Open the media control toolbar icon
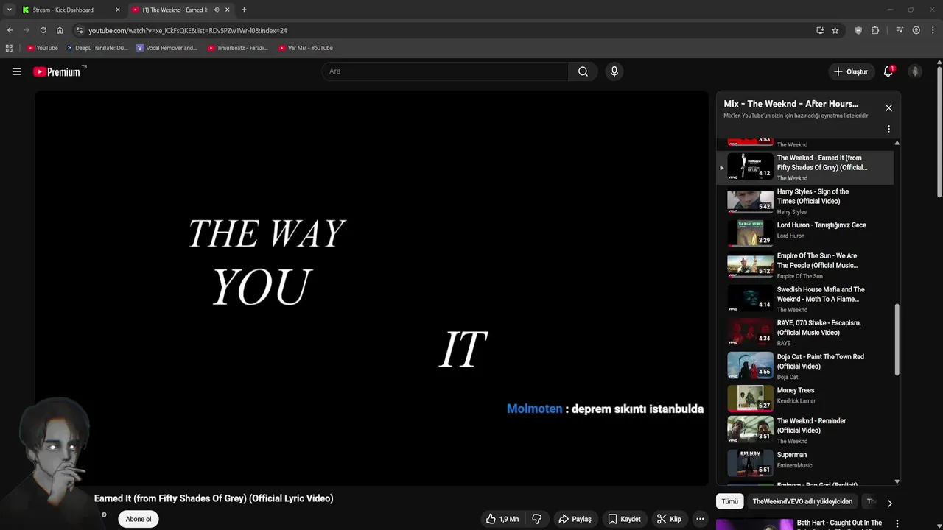This screenshot has width=943, height=530. [900, 30]
